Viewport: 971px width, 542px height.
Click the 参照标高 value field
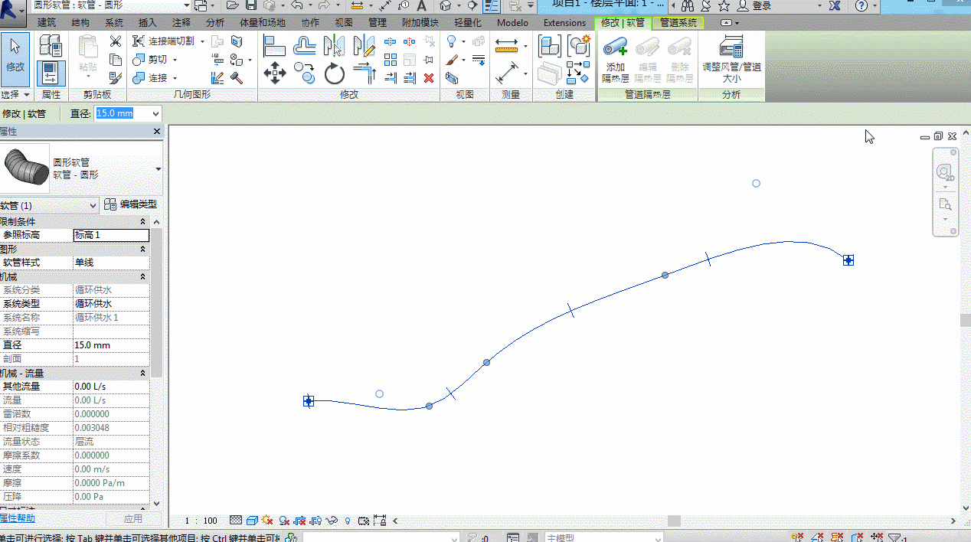coord(111,235)
